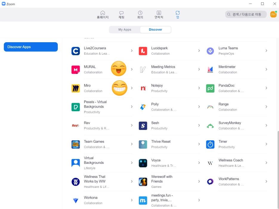Screen dimensions: 279x209
Task: Click the Range rainbow icon
Action: pos(210,107)
